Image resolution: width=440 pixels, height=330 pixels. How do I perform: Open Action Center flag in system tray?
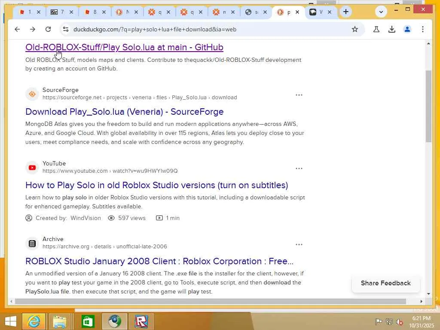[378, 321]
